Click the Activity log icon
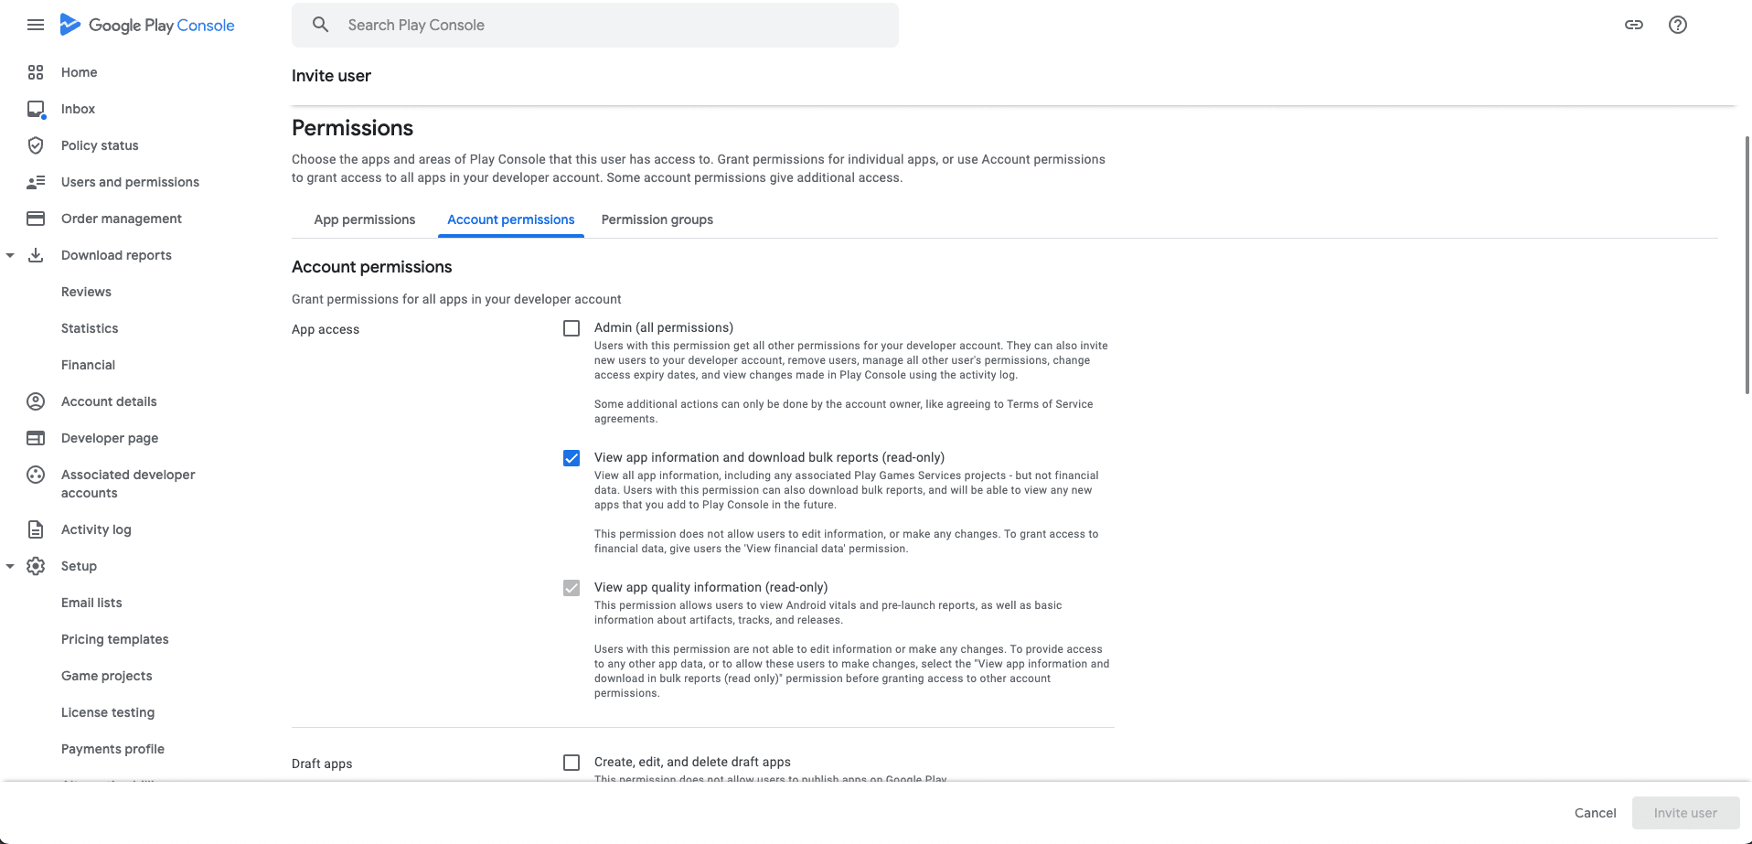The width and height of the screenshot is (1752, 844). [x=35, y=529]
